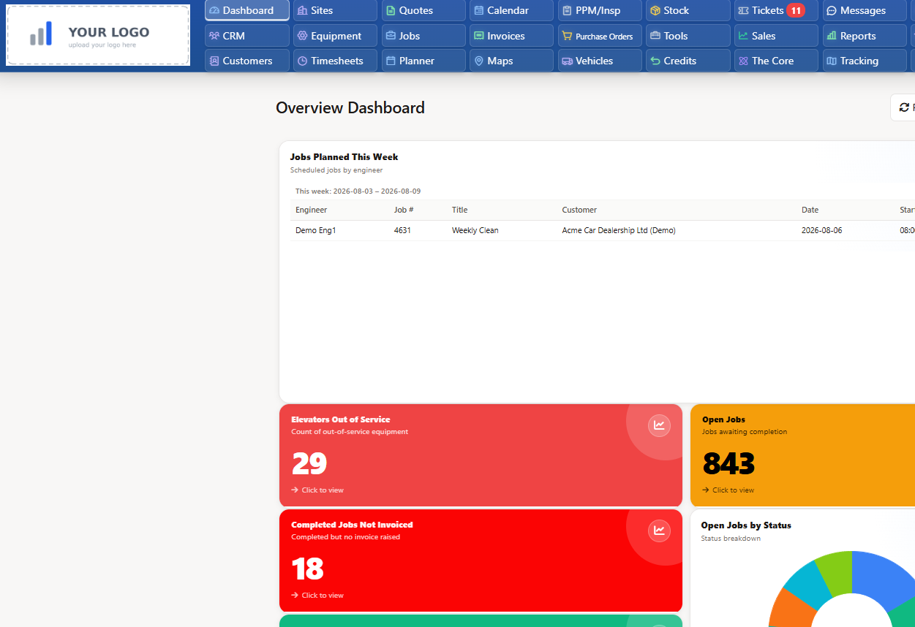915x627 pixels.
Task: Click chart icon on Elevators Out of Service card
Action: pos(659,425)
